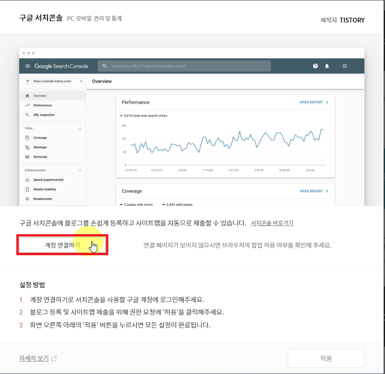Select URL inspection in the sidebar
This screenshot has width=385, height=374.
coord(53,115)
